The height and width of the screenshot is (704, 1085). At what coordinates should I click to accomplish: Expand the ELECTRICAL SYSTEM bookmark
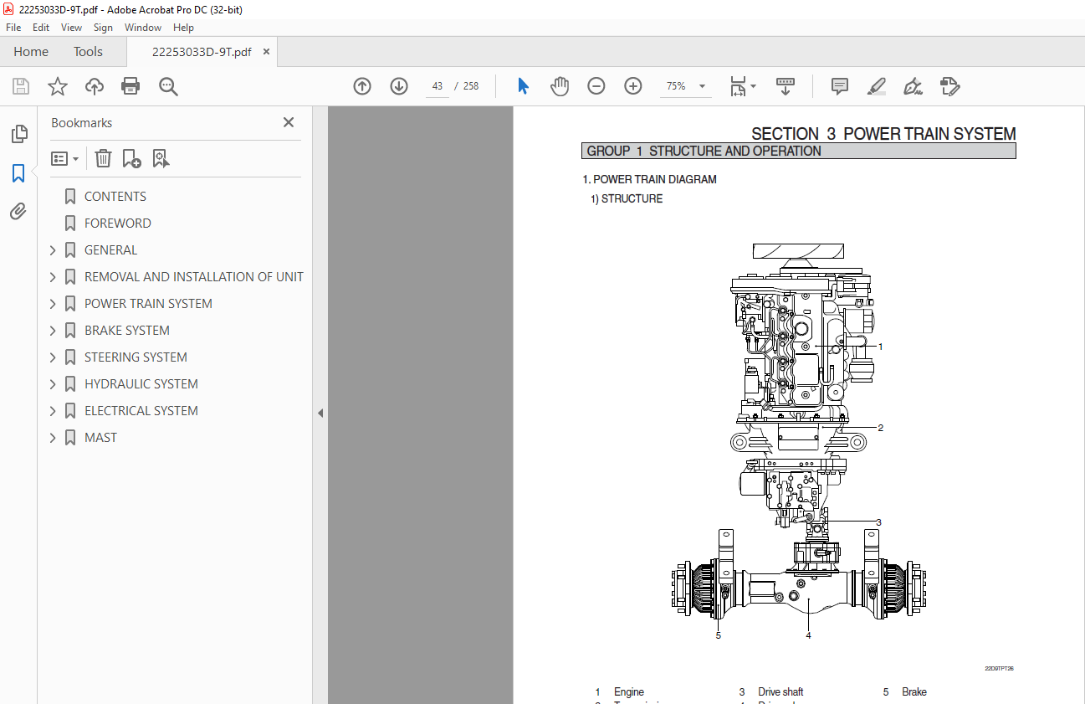click(53, 411)
